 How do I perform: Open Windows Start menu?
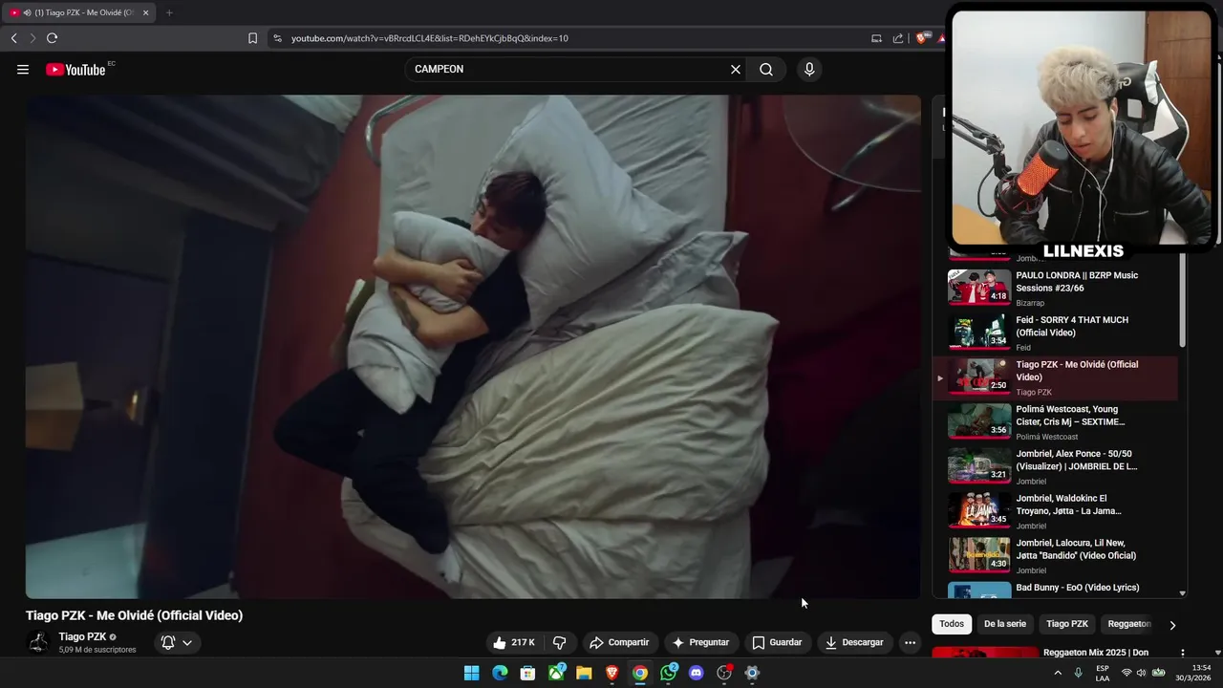coord(472,673)
